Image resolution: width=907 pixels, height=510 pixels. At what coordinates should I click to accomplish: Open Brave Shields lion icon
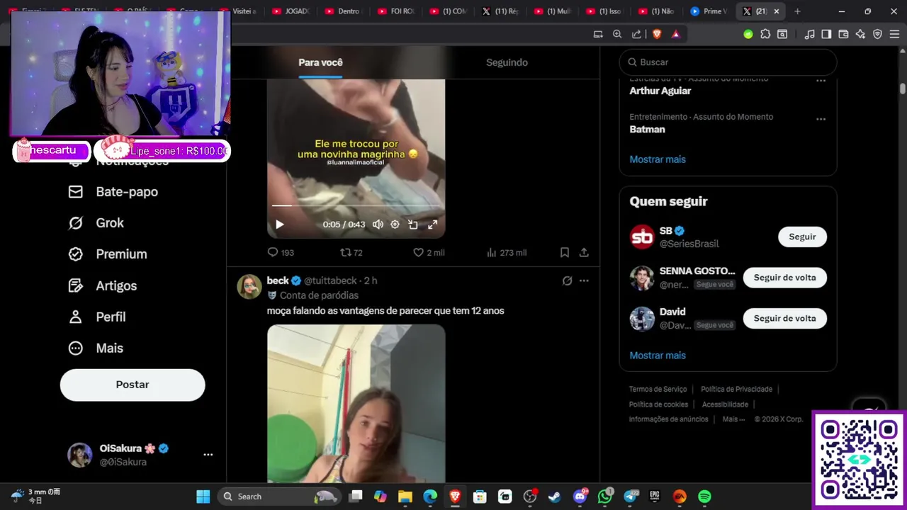pyautogui.click(x=657, y=34)
